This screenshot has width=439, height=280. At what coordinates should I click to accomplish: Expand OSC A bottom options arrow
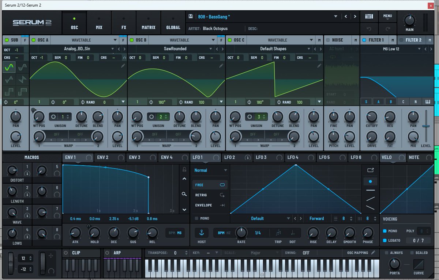coord(123,102)
